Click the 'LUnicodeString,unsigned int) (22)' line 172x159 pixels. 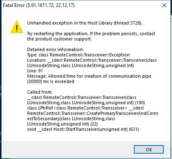point(62,124)
